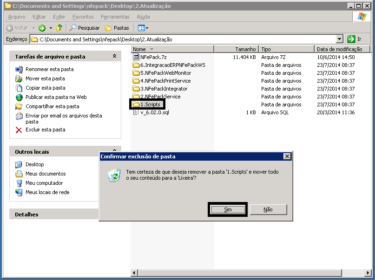Screen dimensions: 375x280
Task: Confirm deletion with the Sim button
Action: (228, 209)
